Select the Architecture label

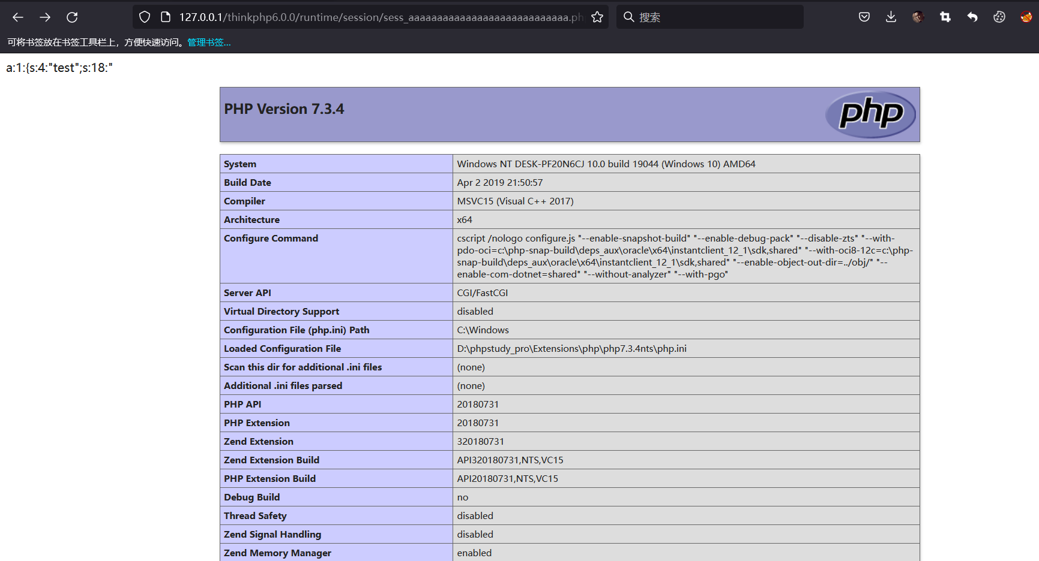(x=251, y=220)
